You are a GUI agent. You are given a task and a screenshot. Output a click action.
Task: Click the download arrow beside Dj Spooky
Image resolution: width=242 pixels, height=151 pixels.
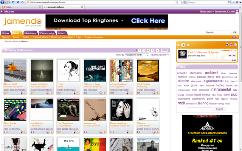coord(234,55)
